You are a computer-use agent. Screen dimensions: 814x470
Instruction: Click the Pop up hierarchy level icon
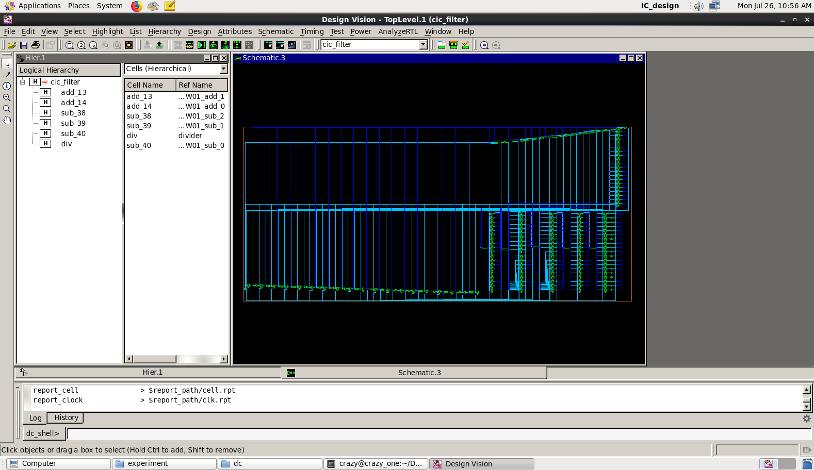[159, 45]
